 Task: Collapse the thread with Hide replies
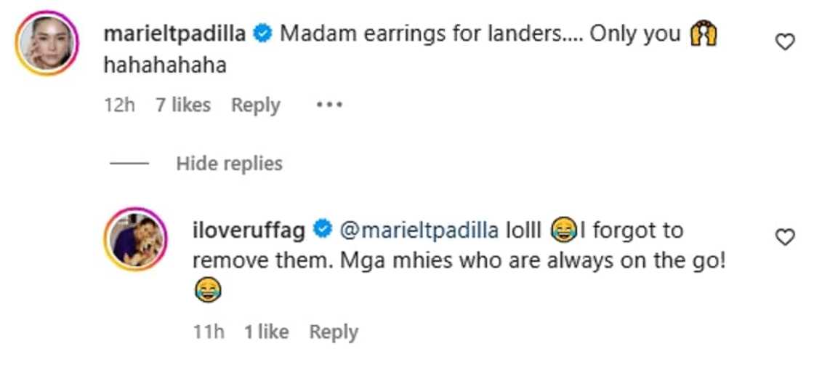coord(229,164)
